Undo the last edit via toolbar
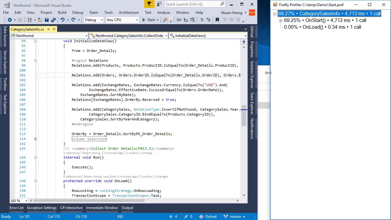The height and width of the screenshot is (220, 391). 62,20
